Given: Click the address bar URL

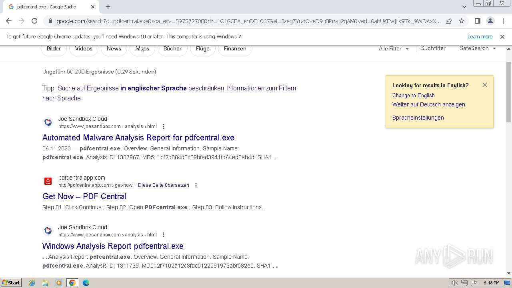Looking at the screenshot, I should click(248, 21).
